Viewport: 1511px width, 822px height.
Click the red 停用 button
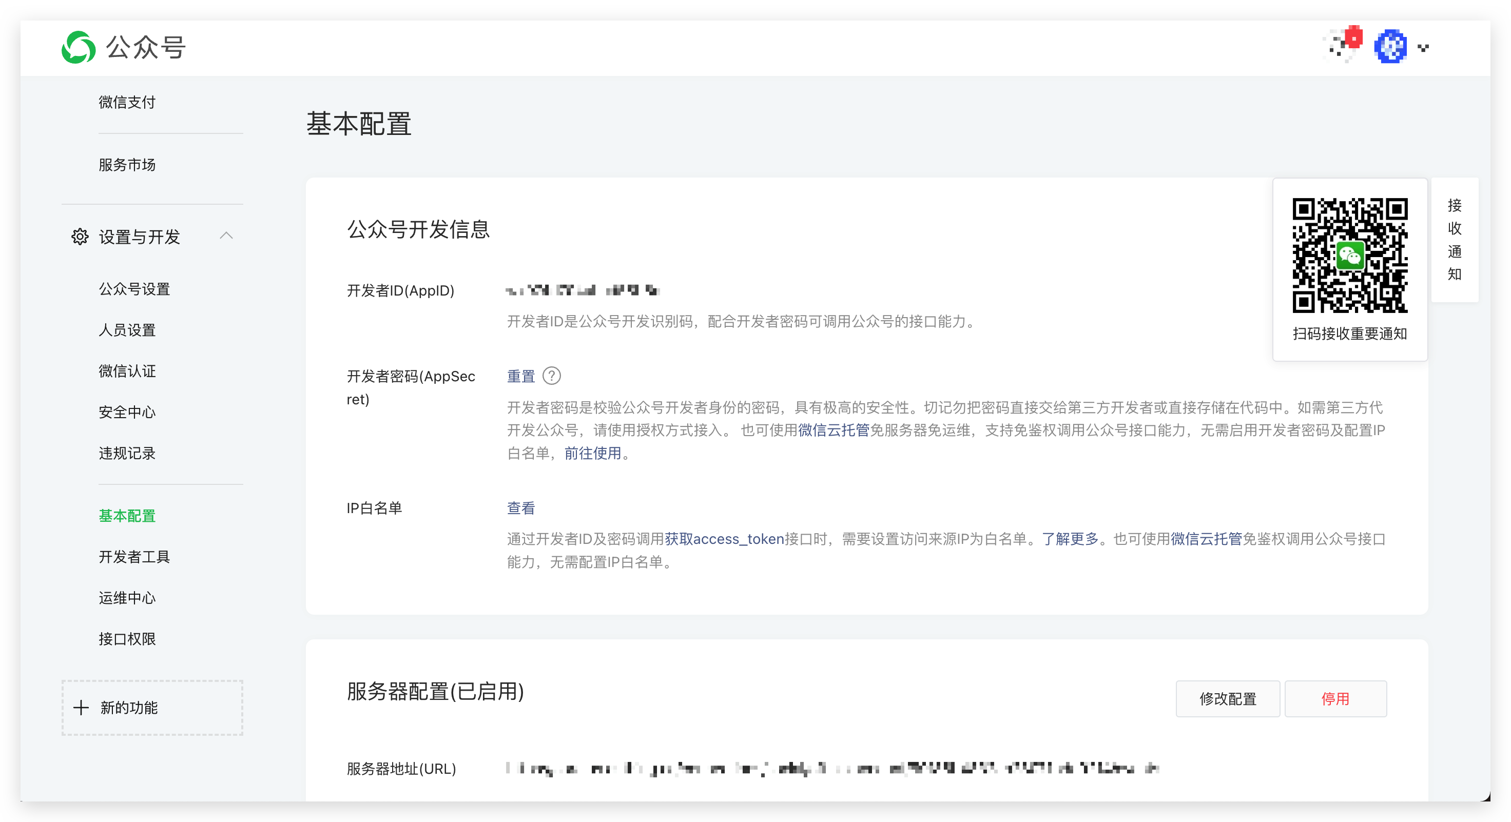click(x=1335, y=698)
